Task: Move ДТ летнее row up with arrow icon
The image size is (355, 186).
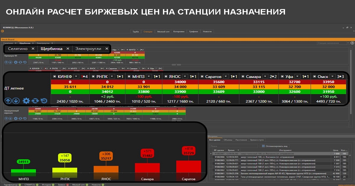Action: tap(8, 101)
